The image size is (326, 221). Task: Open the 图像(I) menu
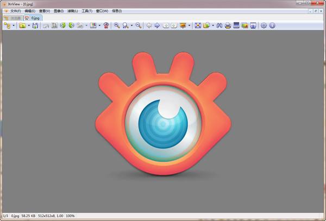[x=59, y=11]
